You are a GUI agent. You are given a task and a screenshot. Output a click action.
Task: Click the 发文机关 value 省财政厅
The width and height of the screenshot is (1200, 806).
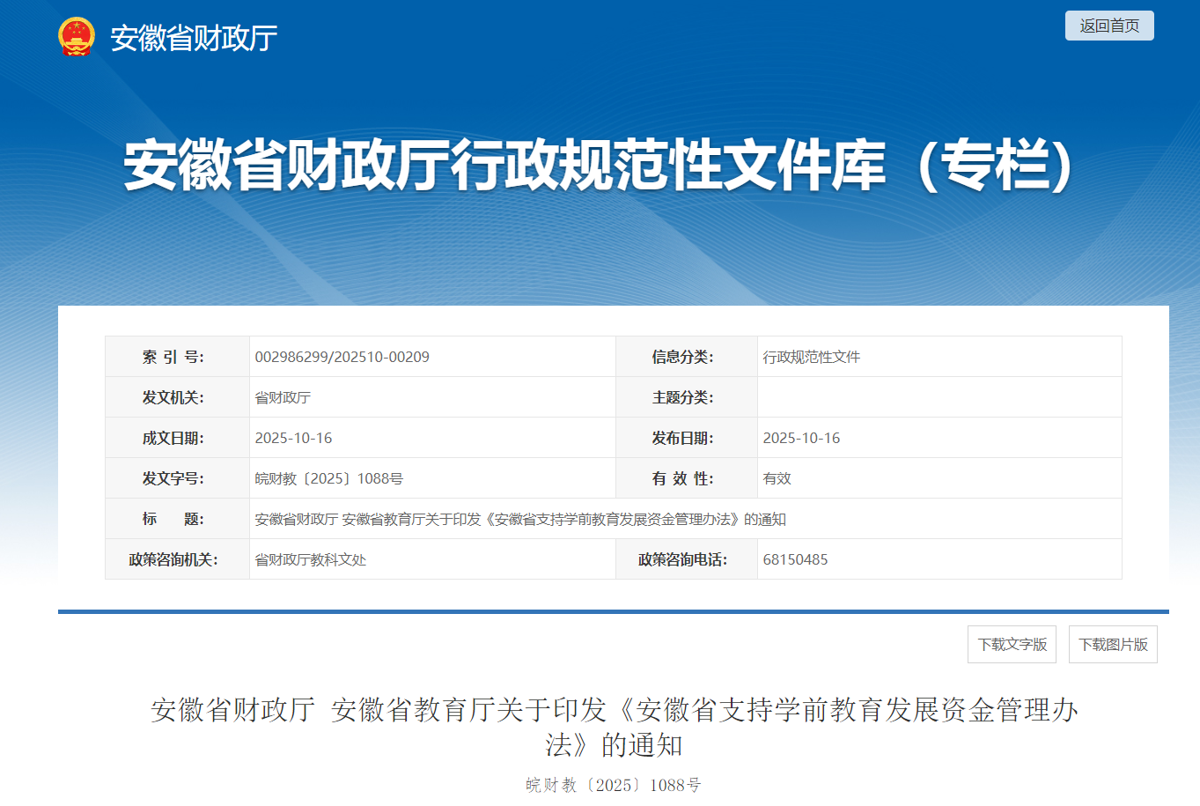(x=283, y=396)
